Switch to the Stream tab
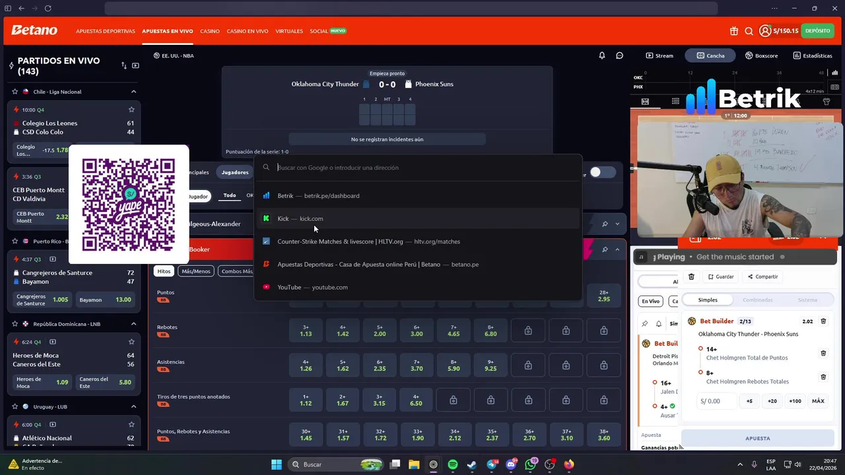 (x=659, y=55)
